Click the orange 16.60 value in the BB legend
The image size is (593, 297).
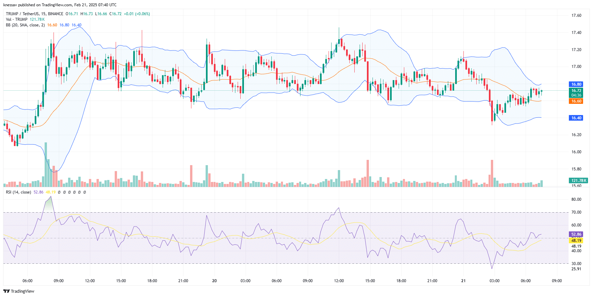point(52,25)
